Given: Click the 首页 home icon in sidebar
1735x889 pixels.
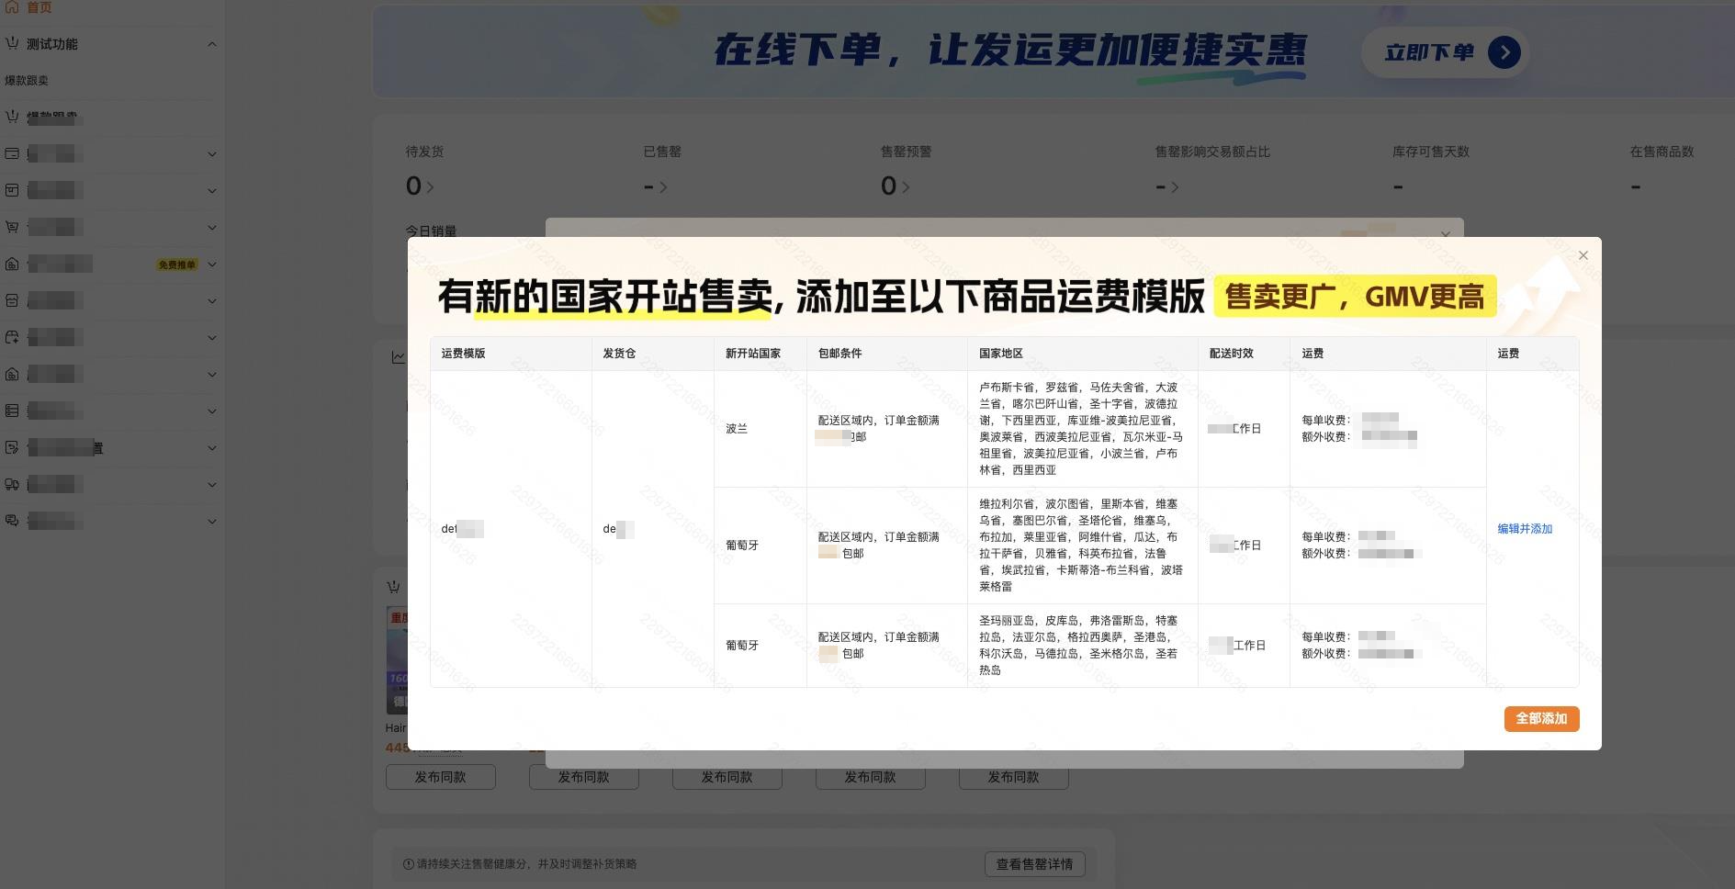Looking at the screenshot, I should pyautogui.click(x=12, y=6).
